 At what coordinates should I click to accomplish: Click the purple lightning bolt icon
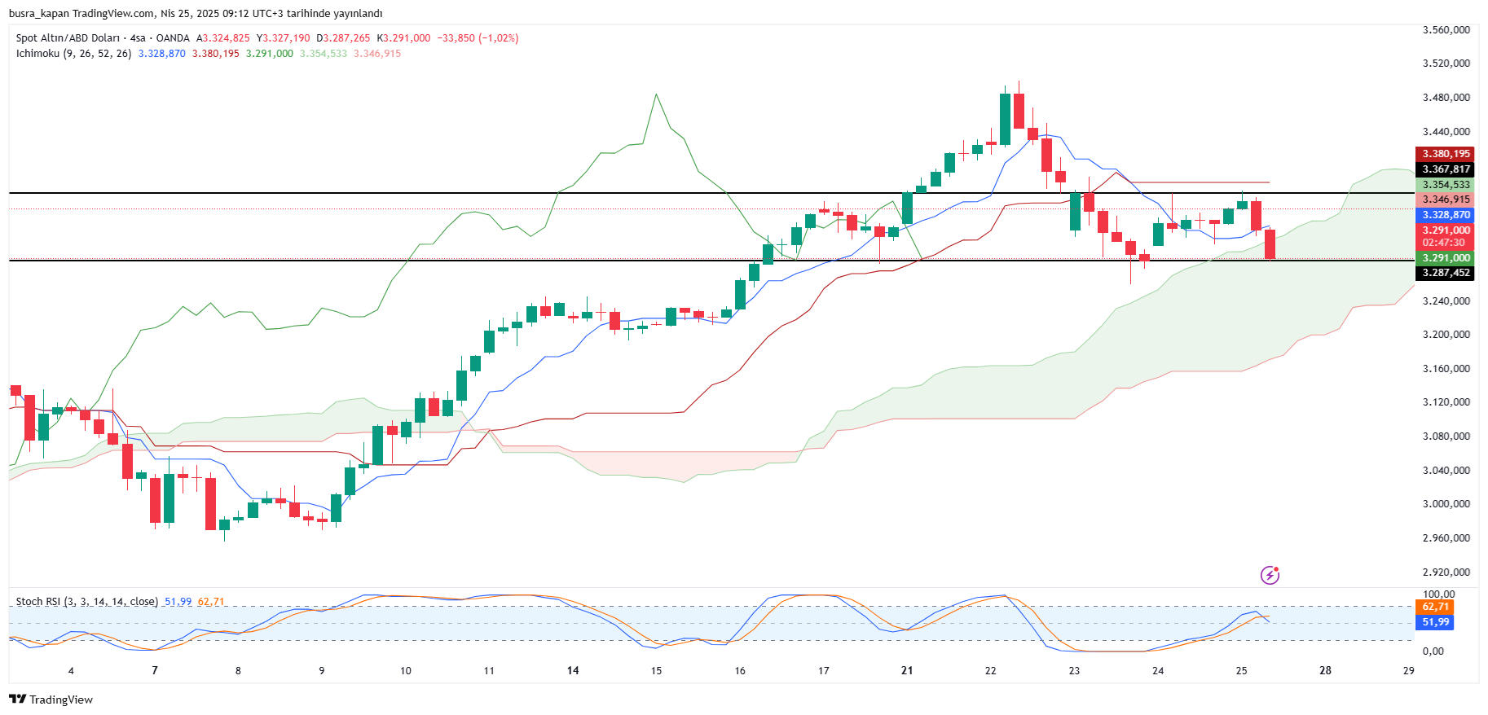(x=1270, y=575)
